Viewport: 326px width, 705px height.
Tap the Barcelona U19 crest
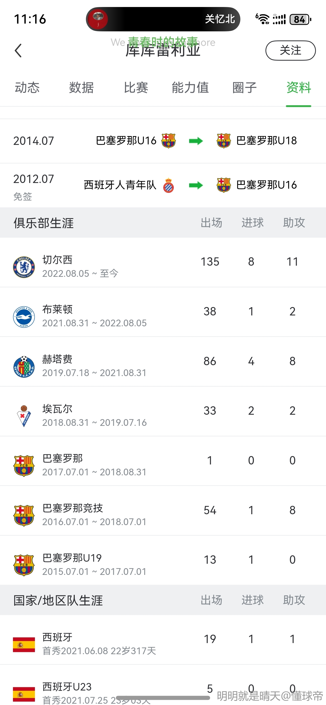[24, 565]
